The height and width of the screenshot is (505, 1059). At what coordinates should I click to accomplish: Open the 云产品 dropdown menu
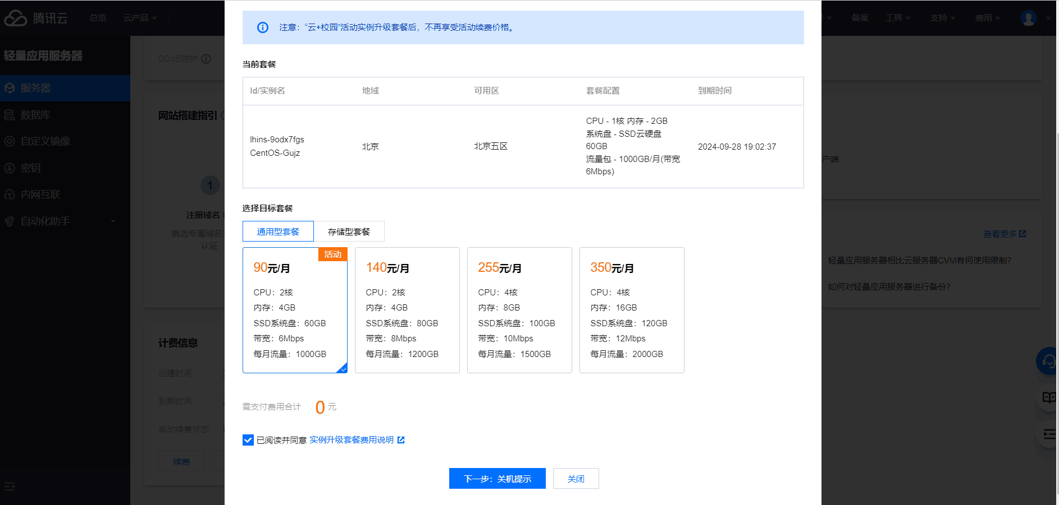click(140, 18)
